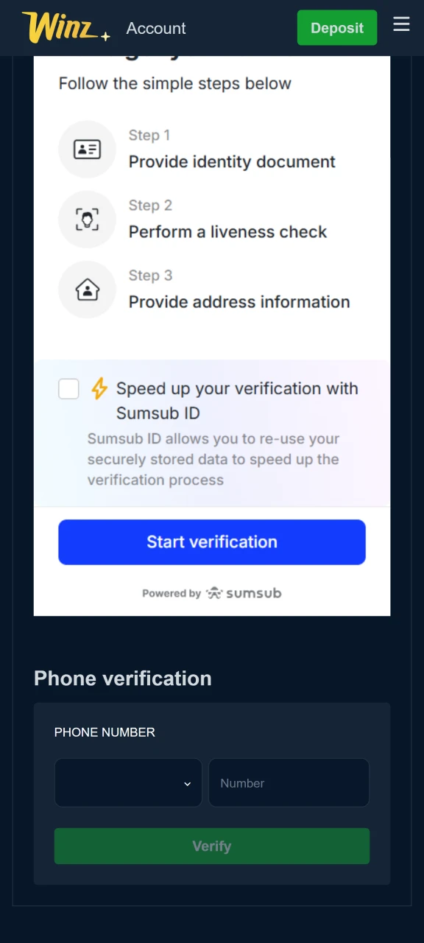Image resolution: width=424 pixels, height=943 pixels.
Task: Open the Phone verification section heading
Action: [x=122, y=678]
